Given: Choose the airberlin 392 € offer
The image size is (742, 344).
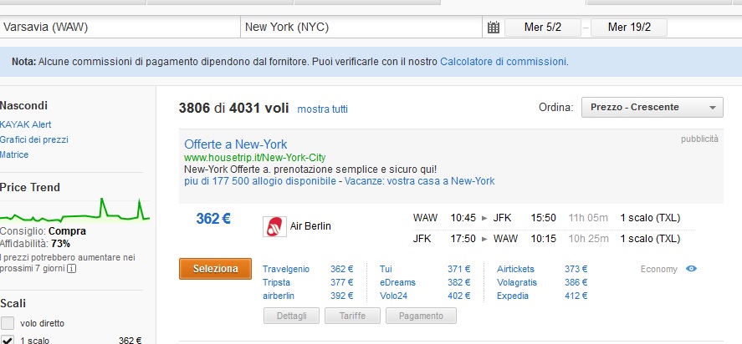Looking at the screenshot, I should (308, 296).
